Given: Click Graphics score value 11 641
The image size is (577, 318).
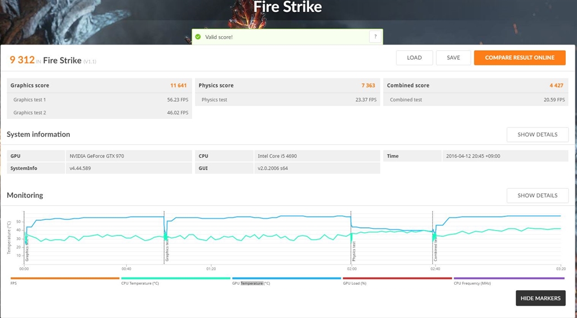Looking at the screenshot, I should pos(179,85).
